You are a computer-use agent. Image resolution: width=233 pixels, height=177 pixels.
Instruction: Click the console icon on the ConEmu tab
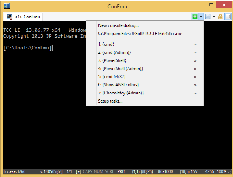point(9,17)
